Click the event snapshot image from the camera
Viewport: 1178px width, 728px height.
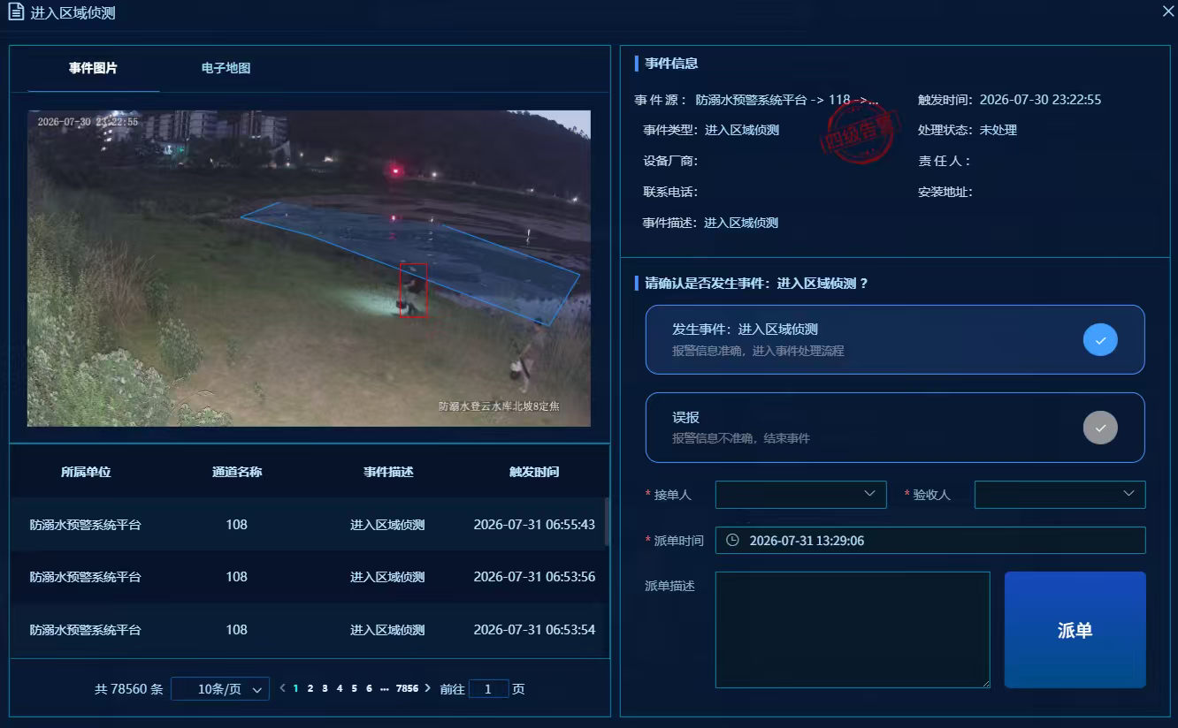tap(309, 269)
